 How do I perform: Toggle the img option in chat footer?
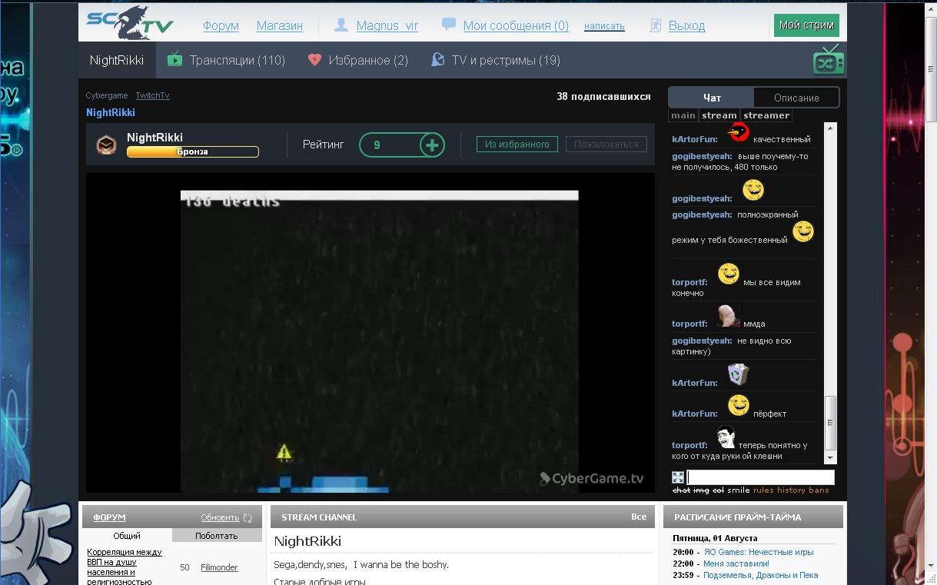701,490
